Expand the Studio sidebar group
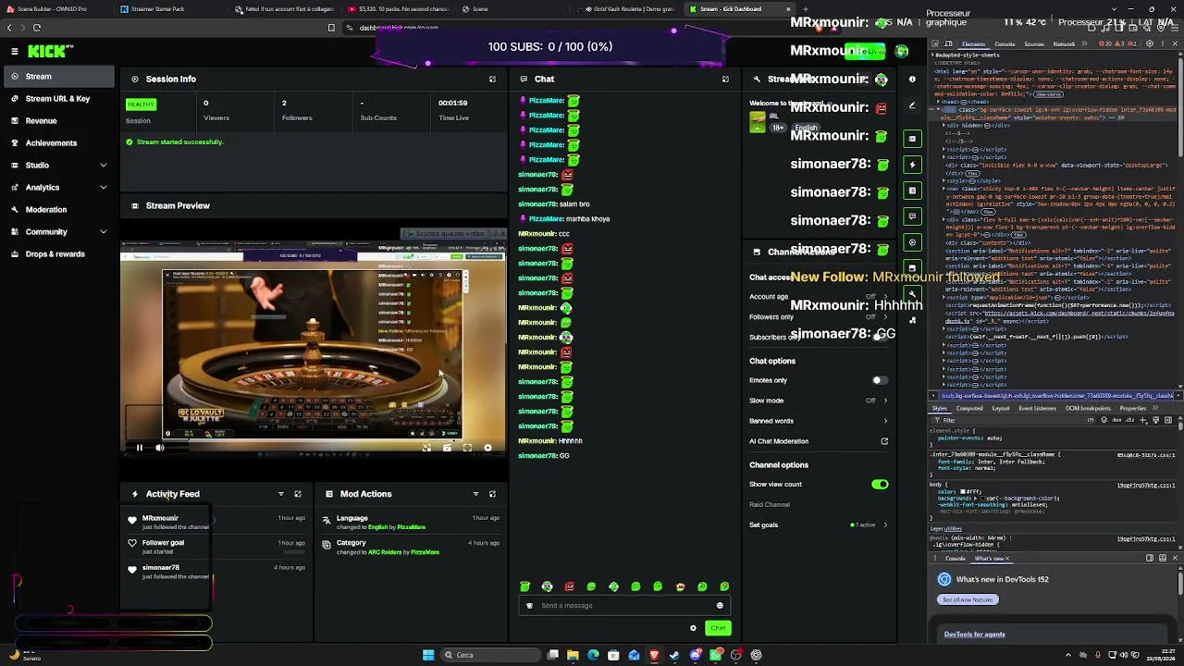Image resolution: width=1184 pixels, height=666 pixels. click(x=57, y=166)
